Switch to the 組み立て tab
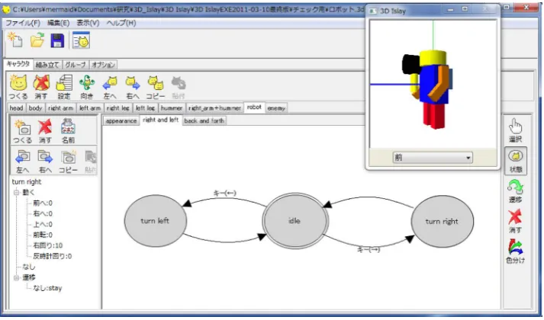544x320 pixels. [x=47, y=65]
